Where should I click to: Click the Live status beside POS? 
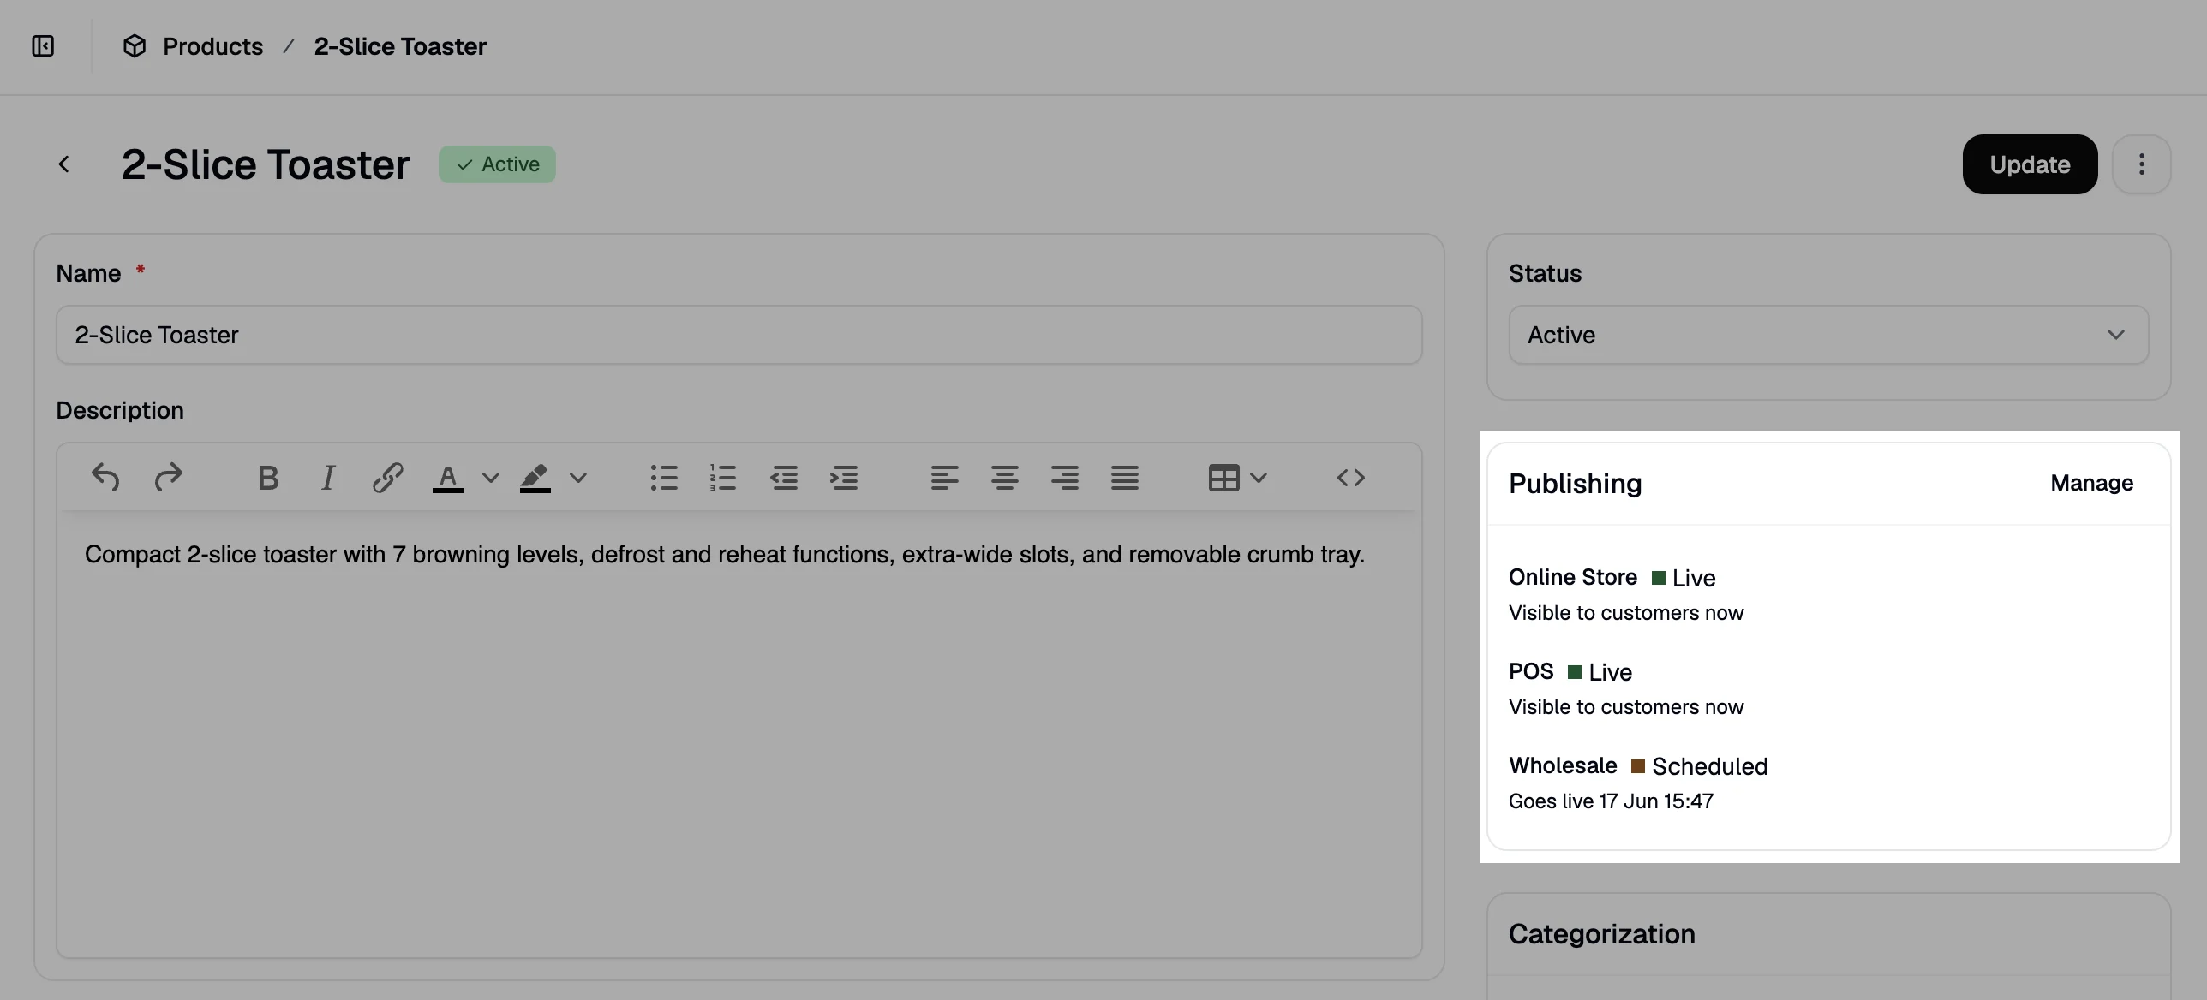(1600, 672)
